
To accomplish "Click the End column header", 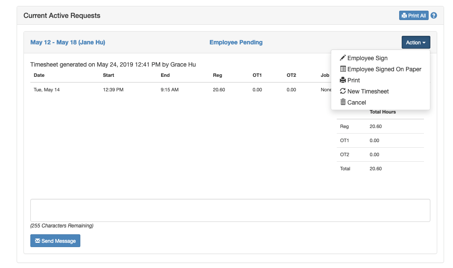I will point(165,75).
